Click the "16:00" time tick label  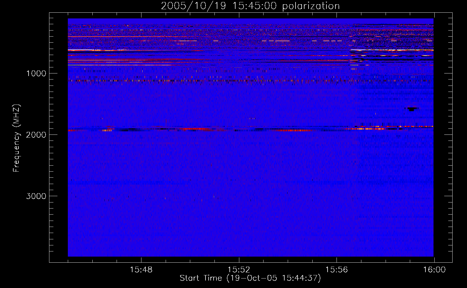(x=434, y=270)
